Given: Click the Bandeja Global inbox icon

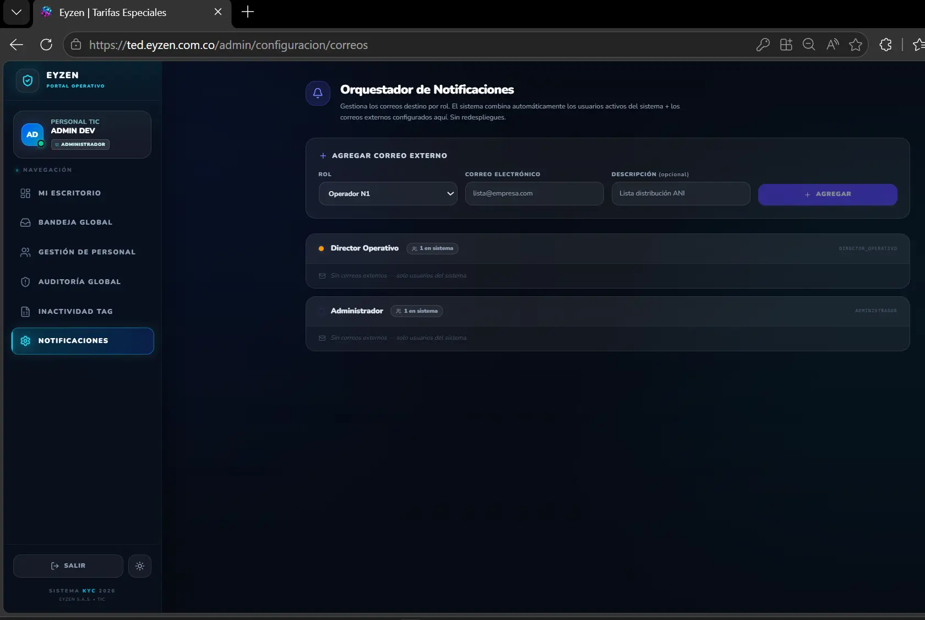Looking at the screenshot, I should pos(25,222).
